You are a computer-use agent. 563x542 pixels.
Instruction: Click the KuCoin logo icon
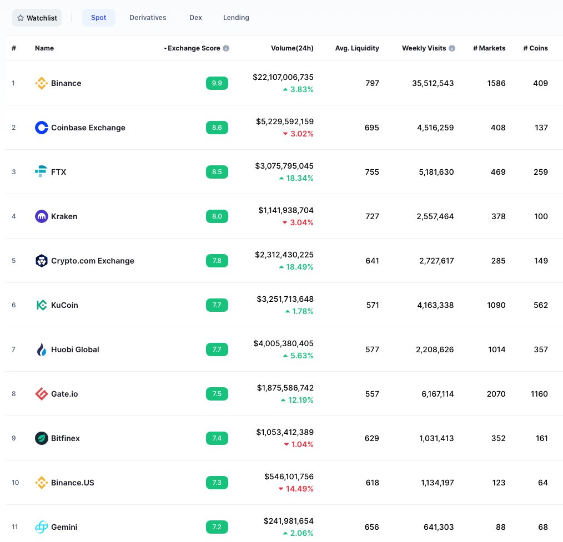point(41,305)
